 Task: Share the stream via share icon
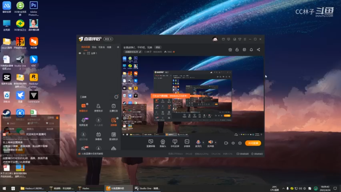258,49
